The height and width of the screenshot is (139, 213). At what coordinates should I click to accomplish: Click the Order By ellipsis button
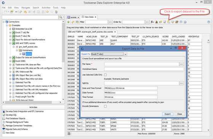(147, 22)
